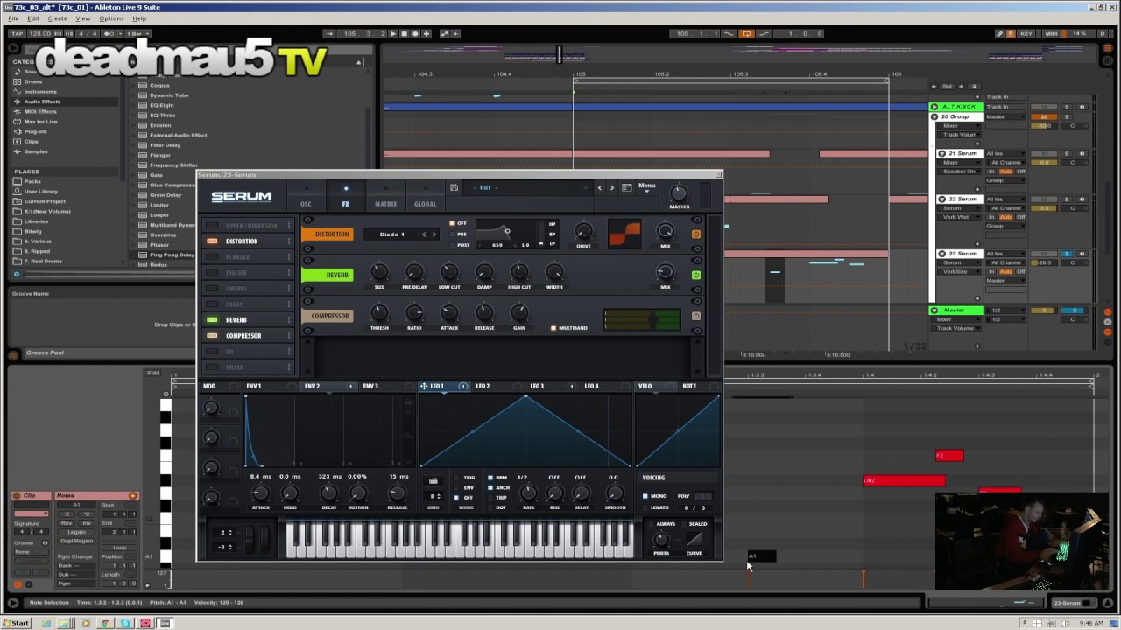Open Serum preset browser icon

[626, 187]
